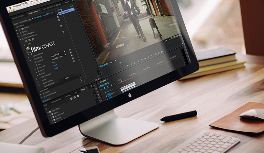Viewport: 264px width, 153px height.
Task: Export frame with the camera icon
Action: (x=161, y=52)
